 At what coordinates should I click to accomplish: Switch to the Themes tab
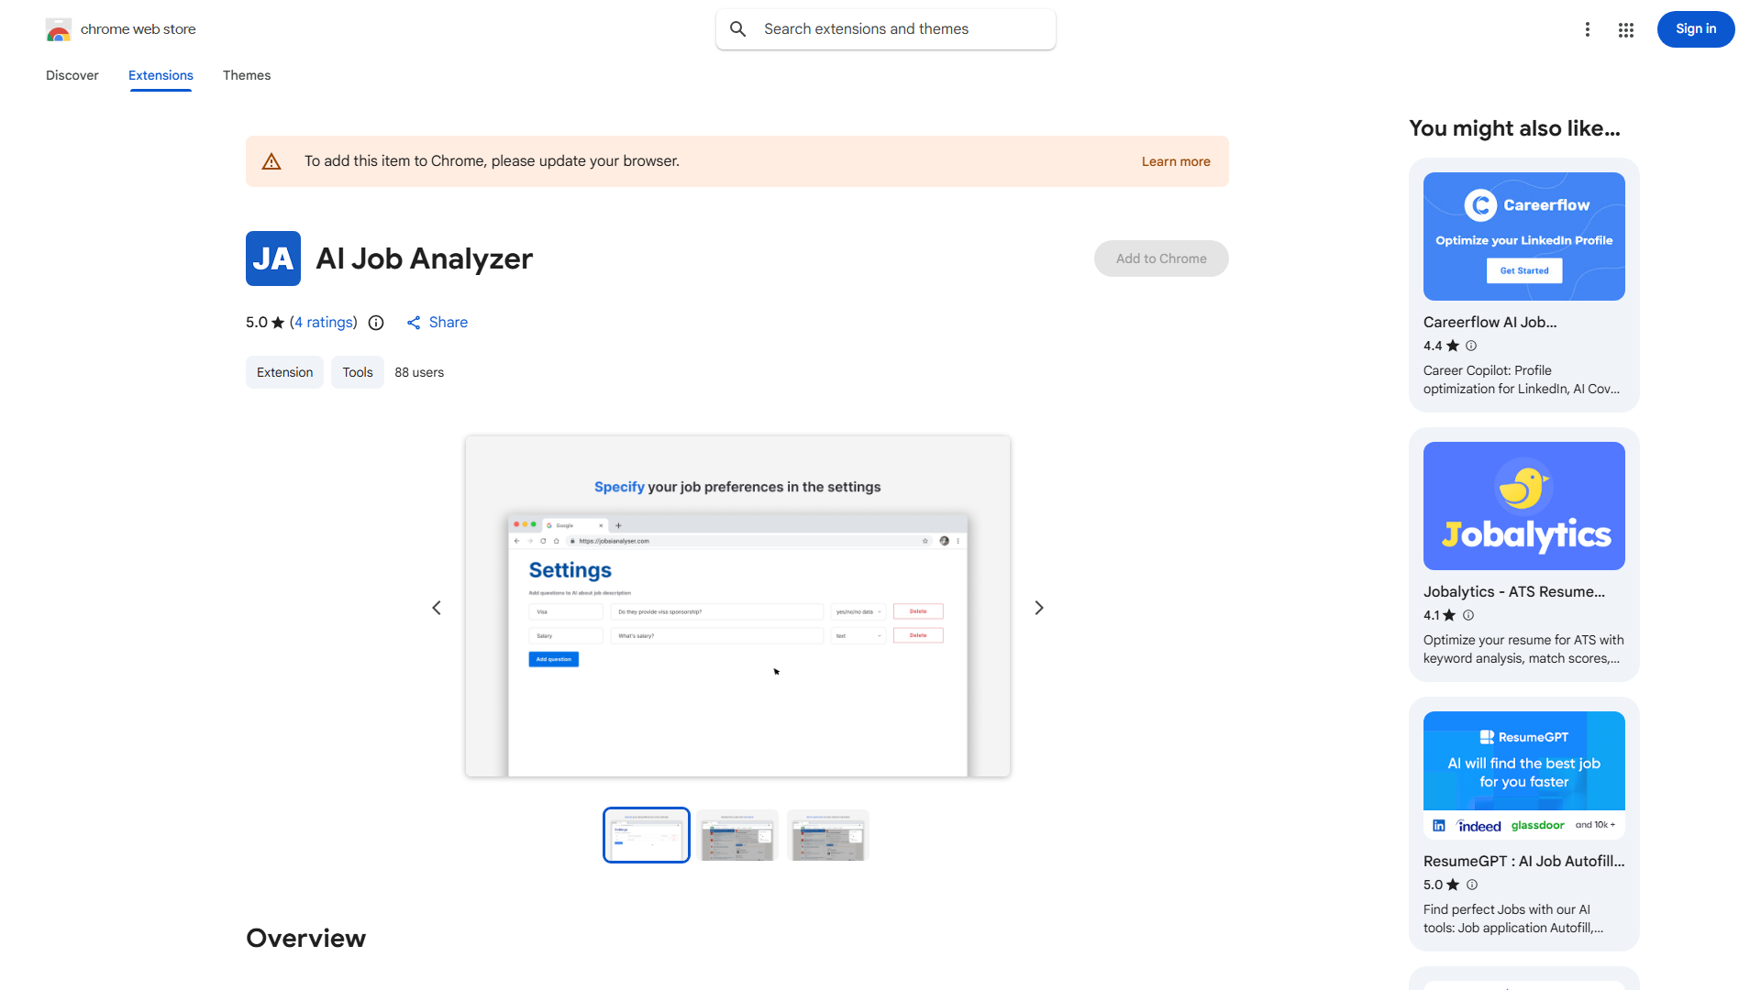[246, 75]
